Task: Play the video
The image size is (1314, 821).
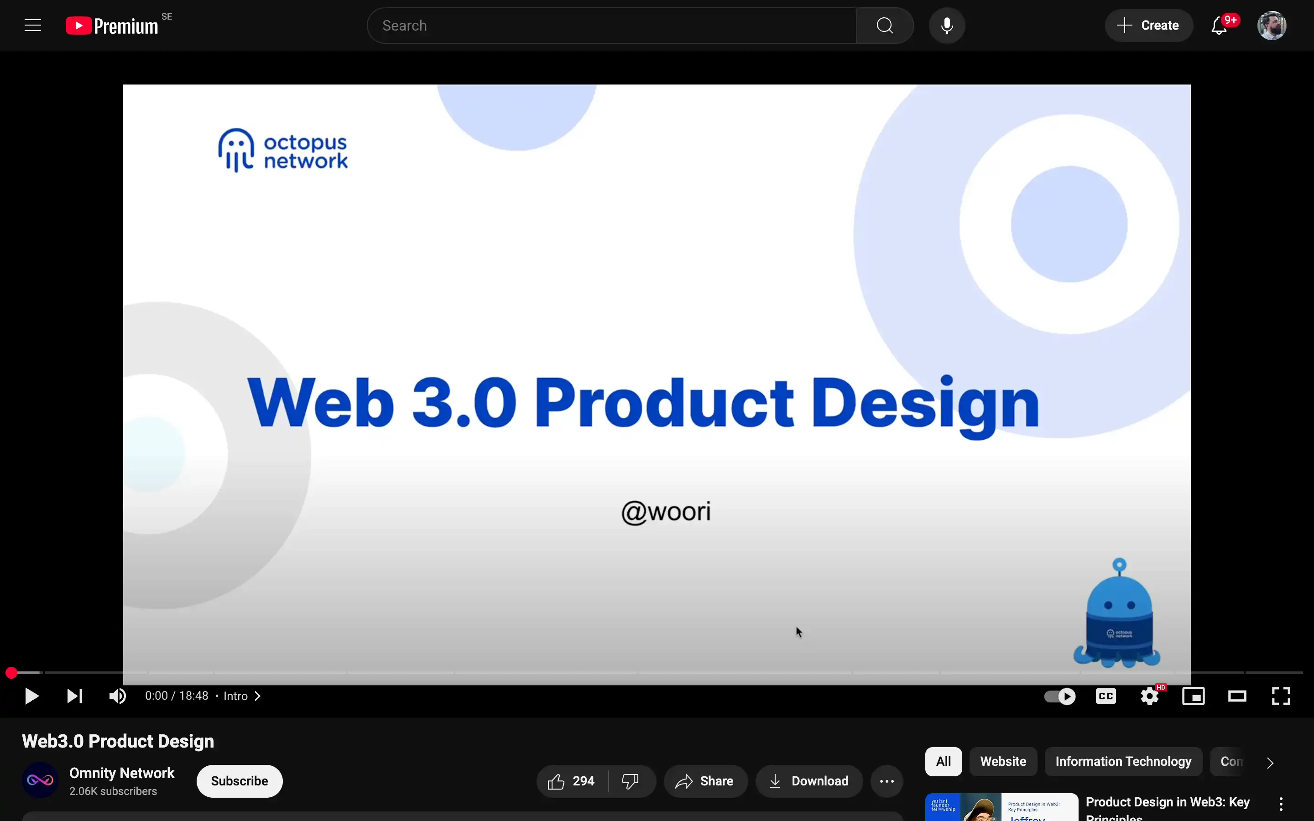Action: 31,696
